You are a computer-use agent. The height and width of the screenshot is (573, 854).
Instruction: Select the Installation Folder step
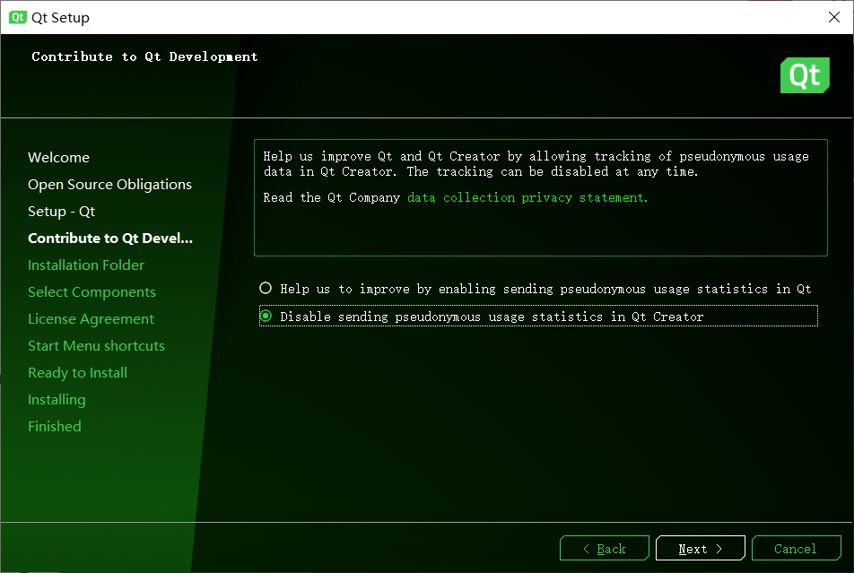point(86,265)
